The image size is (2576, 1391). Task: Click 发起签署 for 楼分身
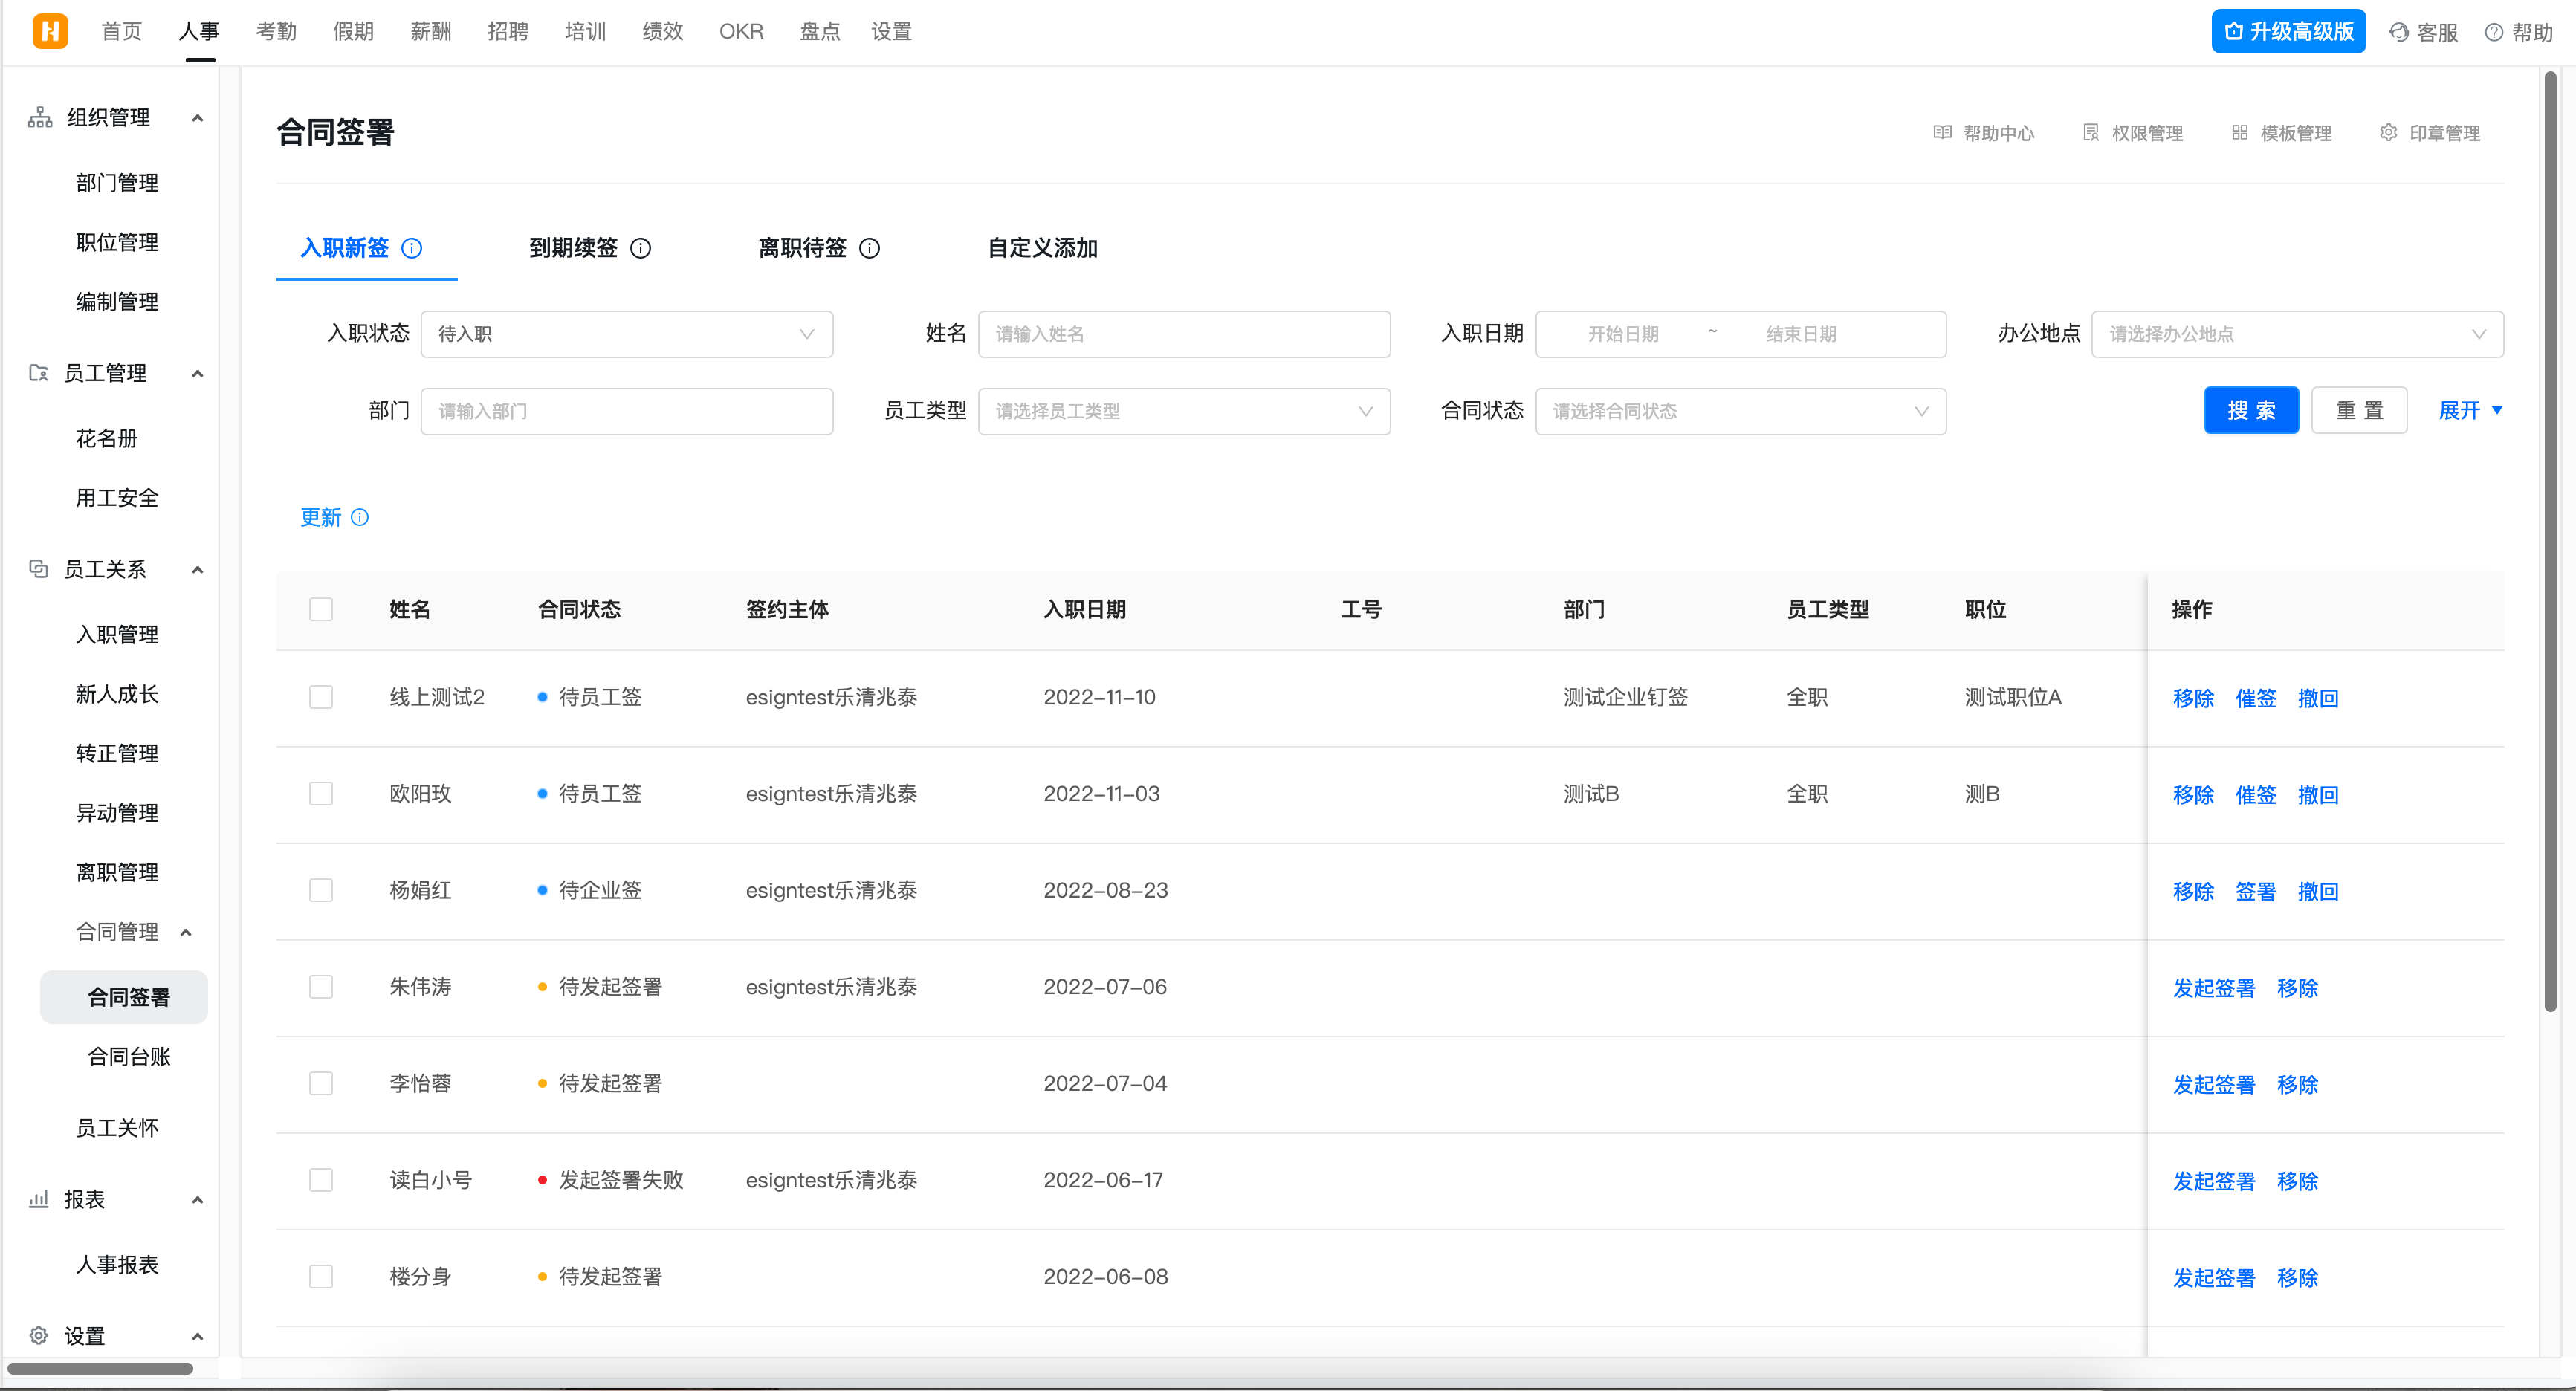[2214, 1278]
